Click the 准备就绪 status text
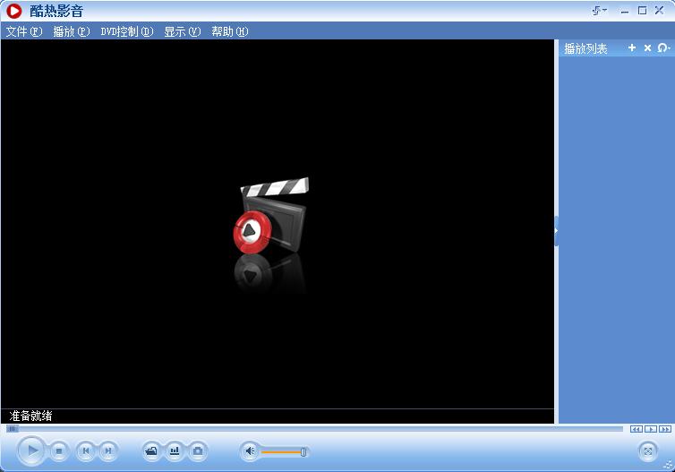 pos(30,416)
